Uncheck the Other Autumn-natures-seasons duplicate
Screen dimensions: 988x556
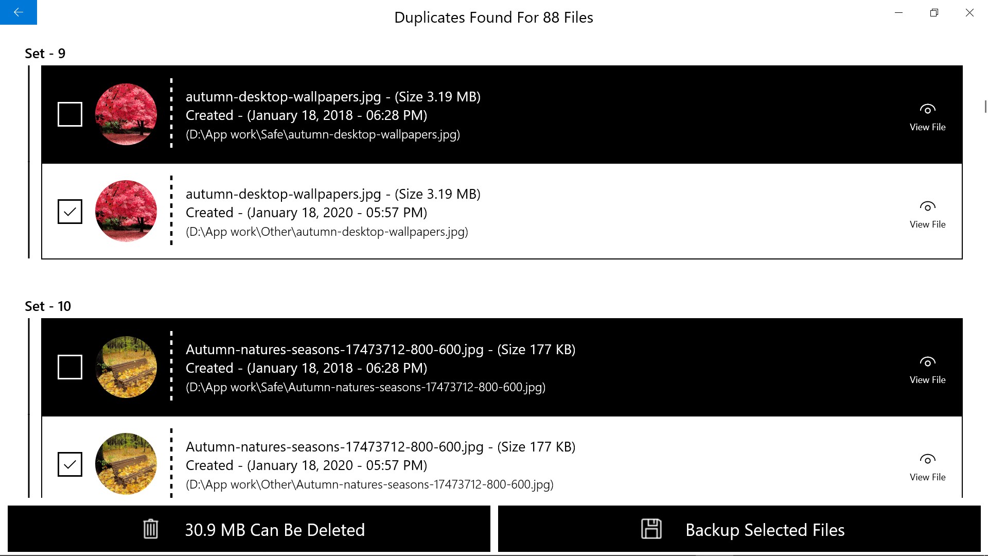[x=69, y=464]
